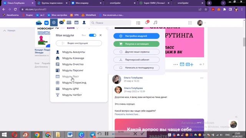Pause the screen recording
Screen dimensions: 246x138
pos(107,134)
